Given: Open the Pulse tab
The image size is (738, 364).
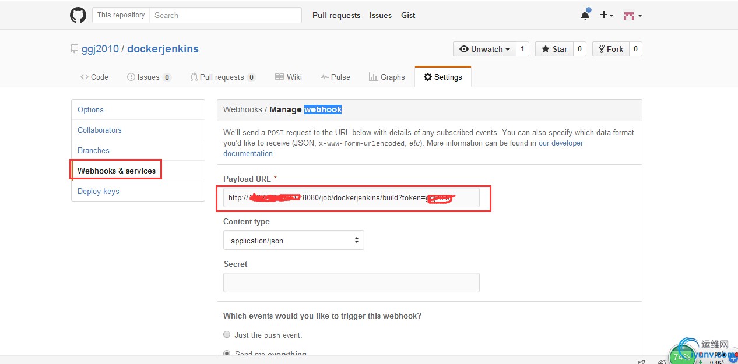Looking at the screenshot, I should (x=335, y=77).
